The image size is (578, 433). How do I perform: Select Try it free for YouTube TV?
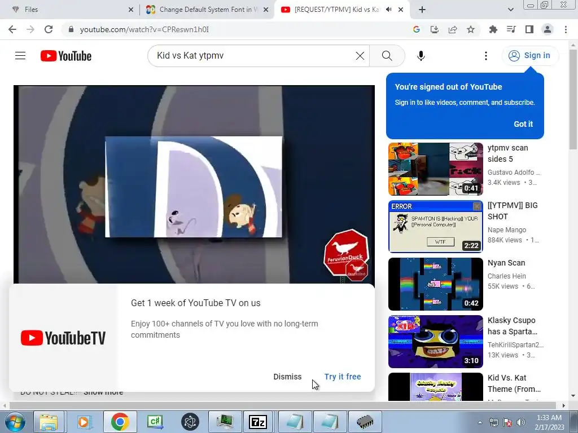343,377
